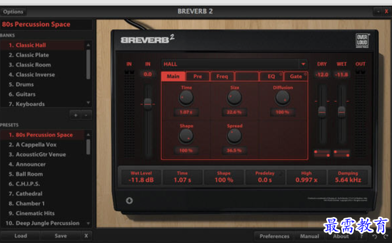This screenshot has height=243, width=392.
Task: Click the IN level meter
Action: point(129,114)
